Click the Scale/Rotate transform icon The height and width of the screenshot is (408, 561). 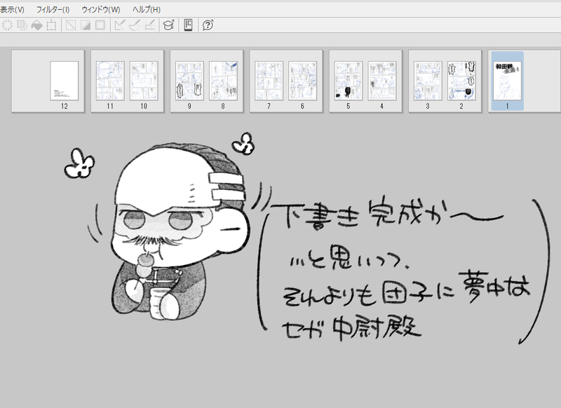coord(51,25)
